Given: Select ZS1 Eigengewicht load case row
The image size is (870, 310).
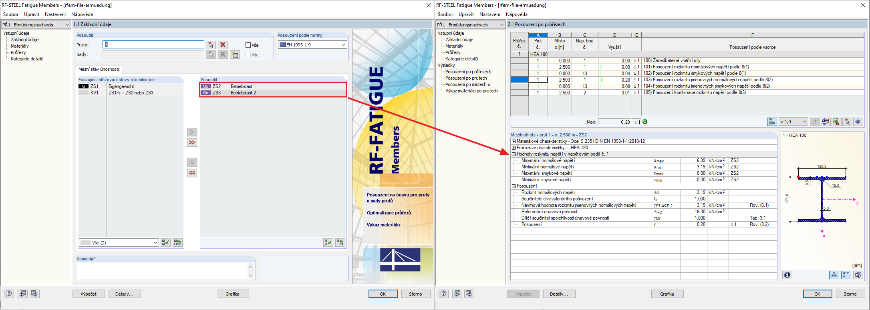Looking at the screenshot, I should (x=131, y=86).
